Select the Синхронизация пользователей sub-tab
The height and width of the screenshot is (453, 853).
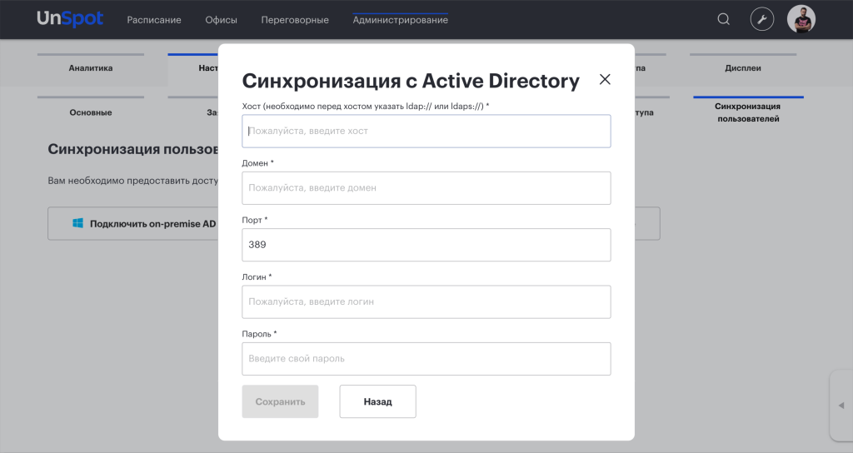[748, 112]
